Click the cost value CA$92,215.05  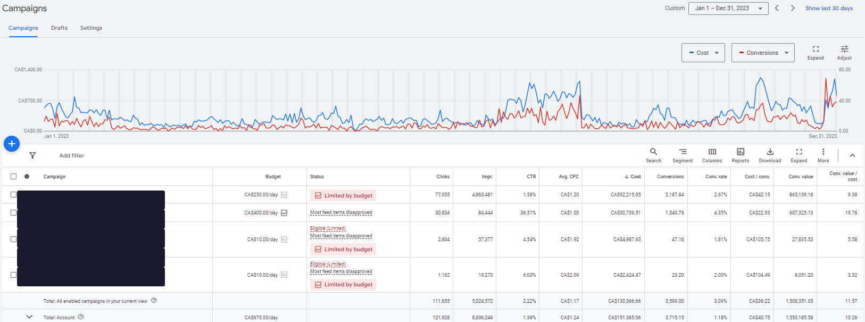(x=626, y=195)
